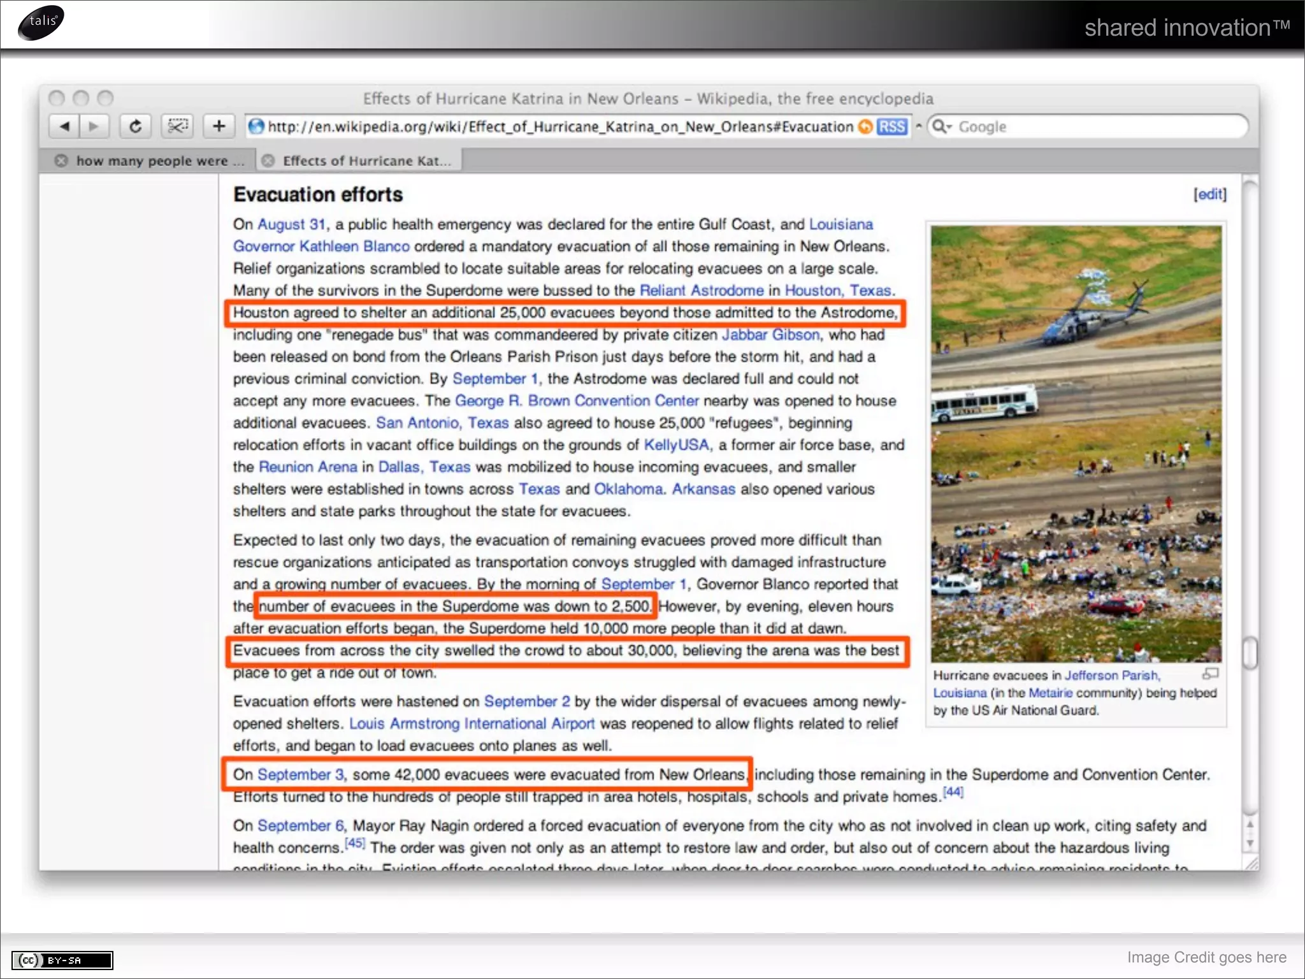This screenshot has height=979, width=1305.
Task: Open the Reunion Arena link
Action: point(308,467)
